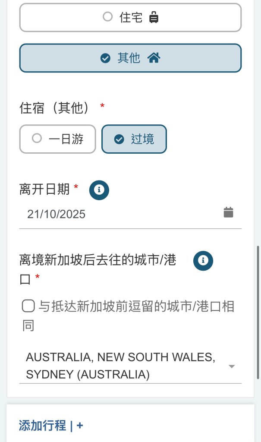This screenshot has width=261, height=442.
Task: Click the 离开日期 field showing 21/10/2025
Action: pyautogui.click(x=121, y=214)
